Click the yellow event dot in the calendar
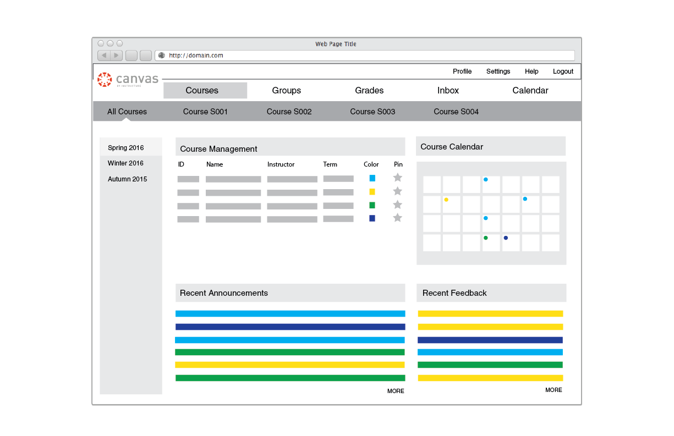The height and width of the screenshot is (436, 674). (446, 200)
